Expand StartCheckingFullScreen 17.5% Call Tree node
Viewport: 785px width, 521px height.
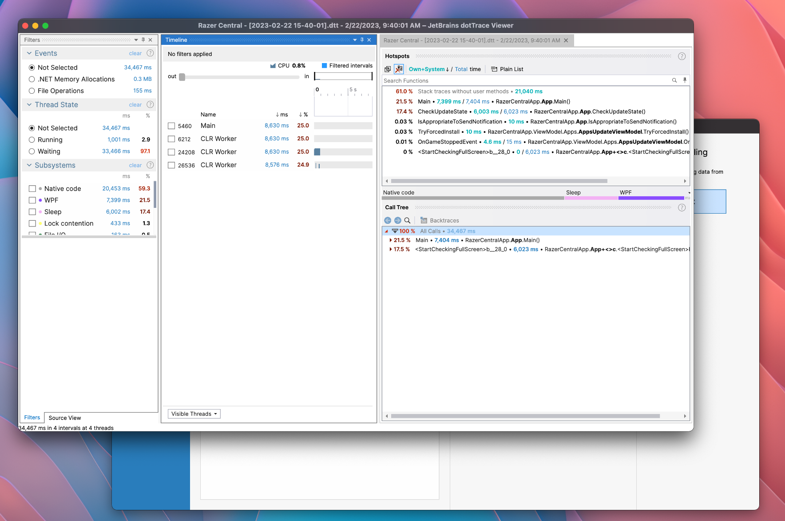coord(391,250)
